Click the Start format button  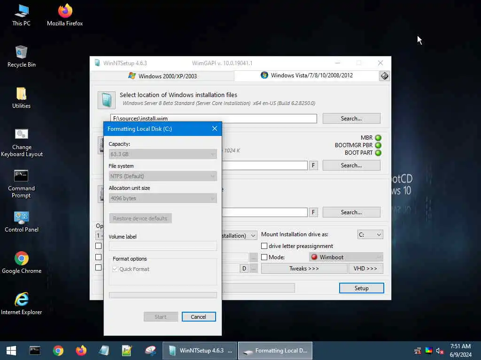[161, 317]
